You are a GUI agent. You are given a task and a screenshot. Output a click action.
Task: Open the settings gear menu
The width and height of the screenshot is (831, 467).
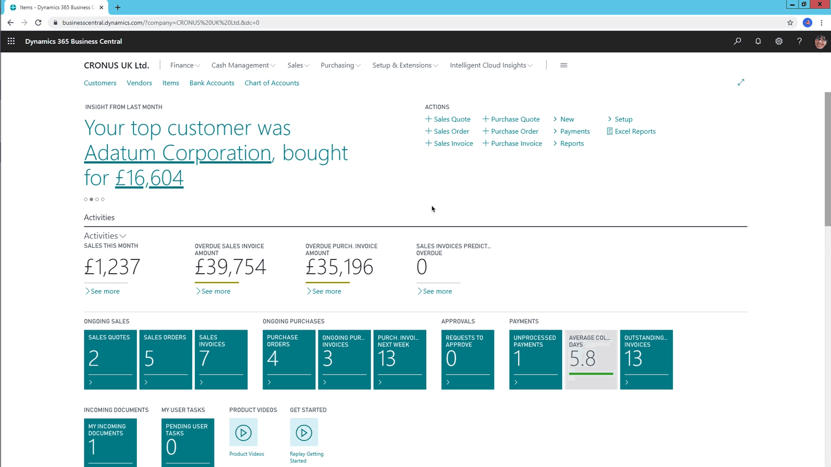(779, 41)
